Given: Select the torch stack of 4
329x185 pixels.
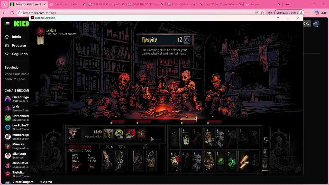Looking at the screenshot, I should 186,161.
